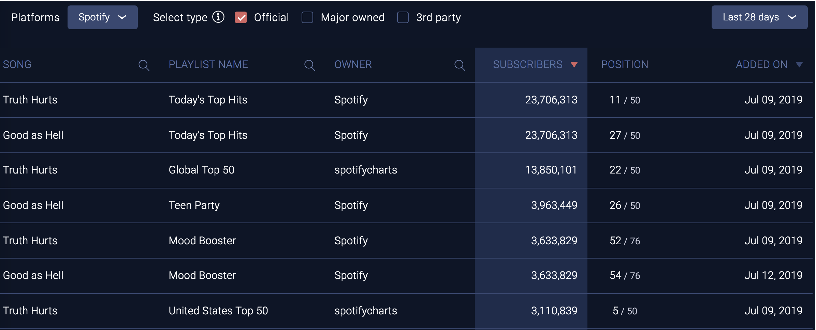Click the red sort arrow beside SUBSCRIBERS
The height and width of the screenshot is (330, 816).
[x=574, y=65]
